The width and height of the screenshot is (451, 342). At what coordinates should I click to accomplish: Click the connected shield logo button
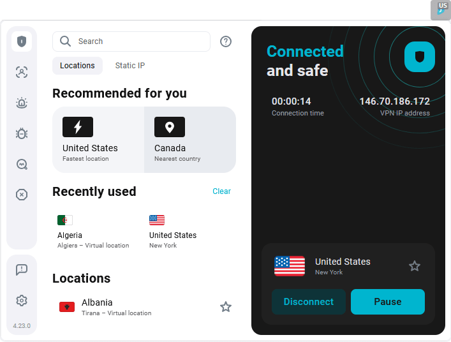(420, 57)
